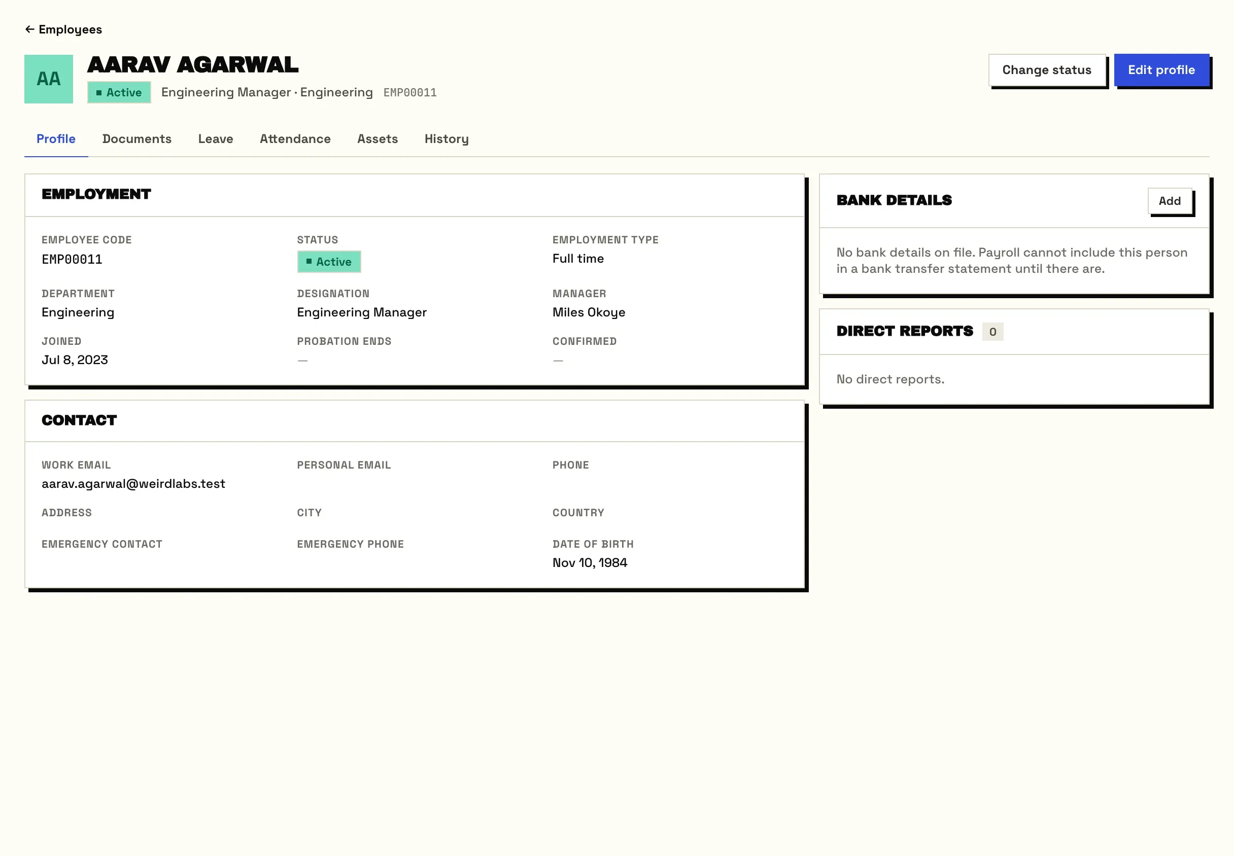
Task: Click the manager name Miles Okoye
Action: pos(589,313)
